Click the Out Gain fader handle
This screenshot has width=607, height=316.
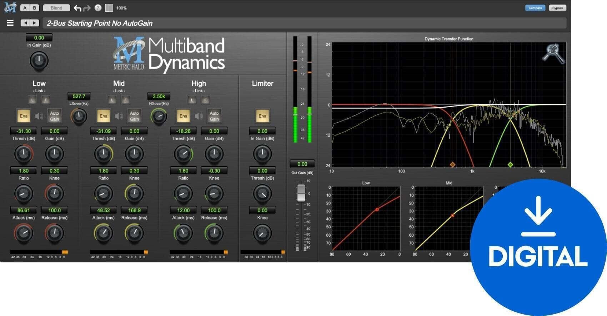pyautogui.click(x=301, y=193)
